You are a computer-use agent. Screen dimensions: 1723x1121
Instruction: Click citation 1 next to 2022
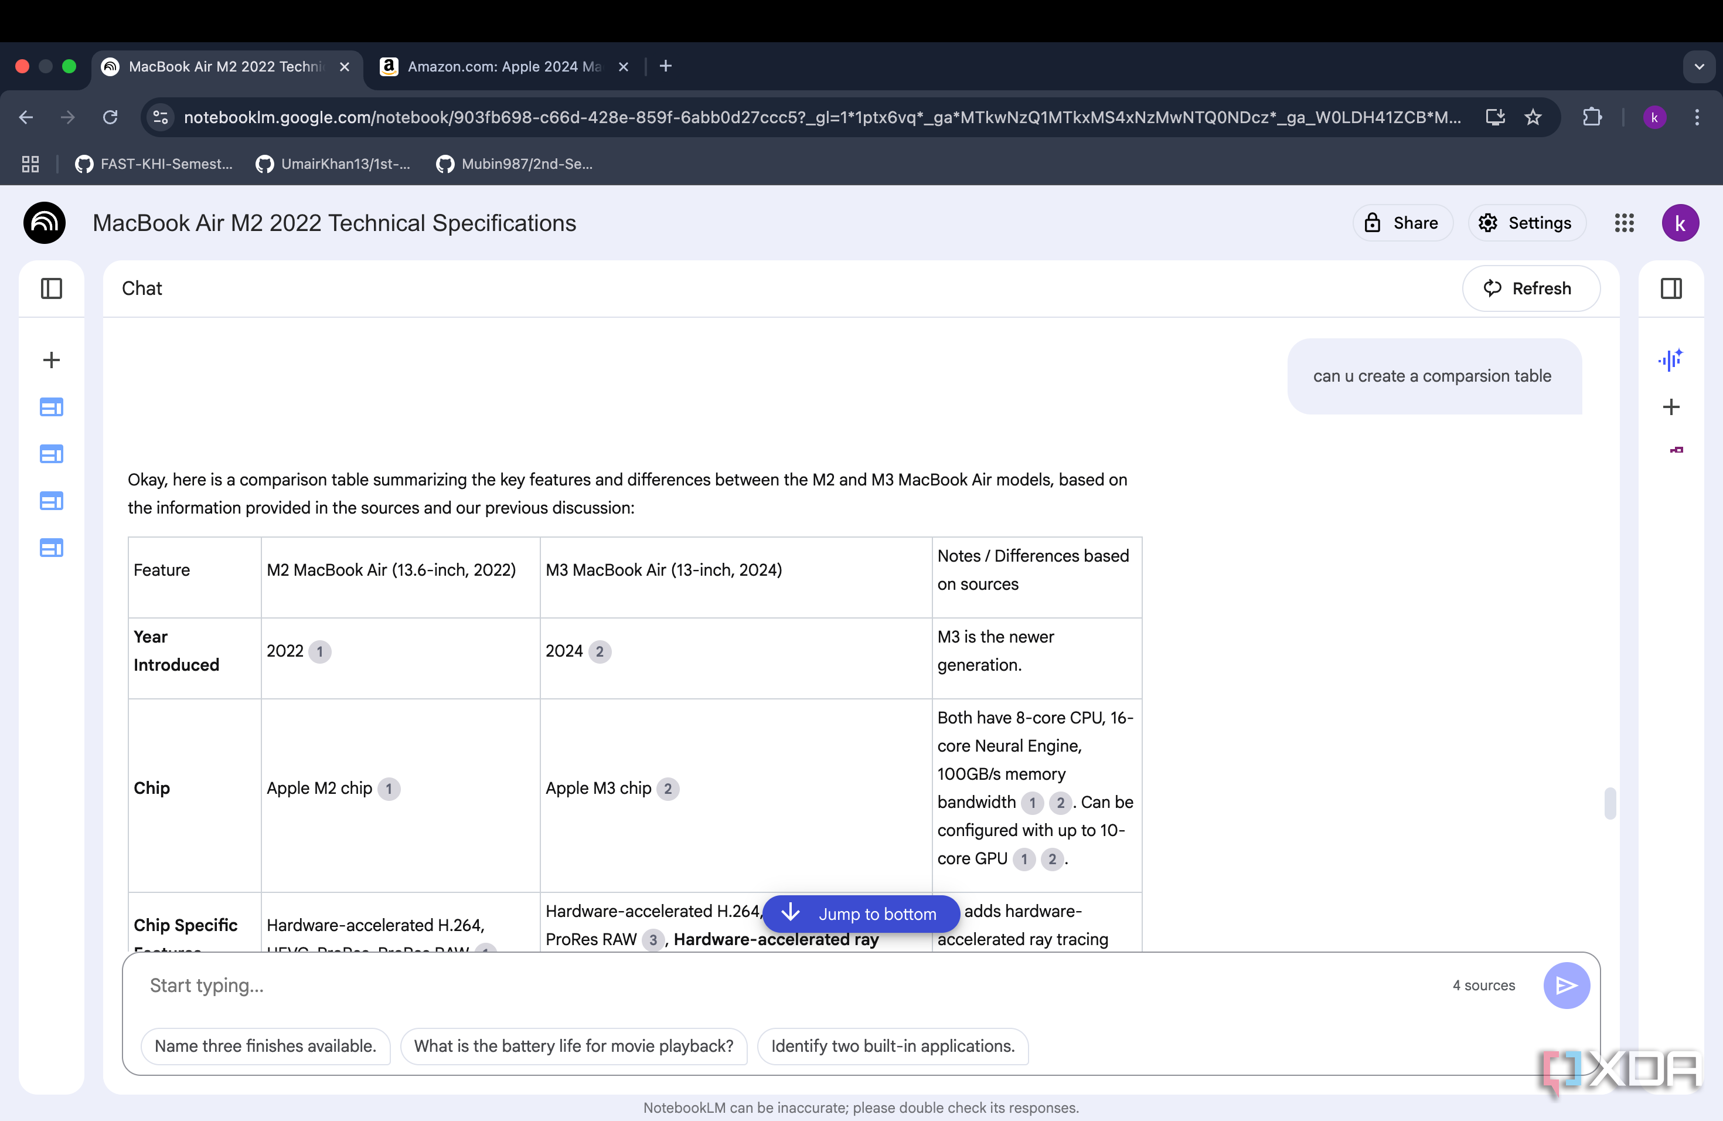pyautogui.click(x=319, y=652)
